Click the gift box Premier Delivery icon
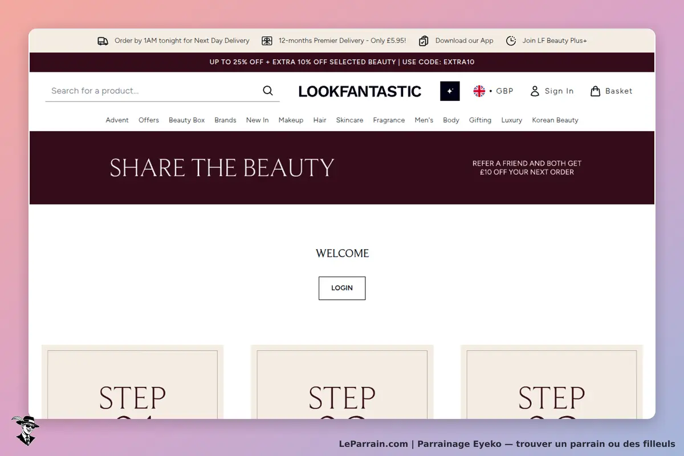The width and height of the screenshot is (684, 456). [267, 41]
